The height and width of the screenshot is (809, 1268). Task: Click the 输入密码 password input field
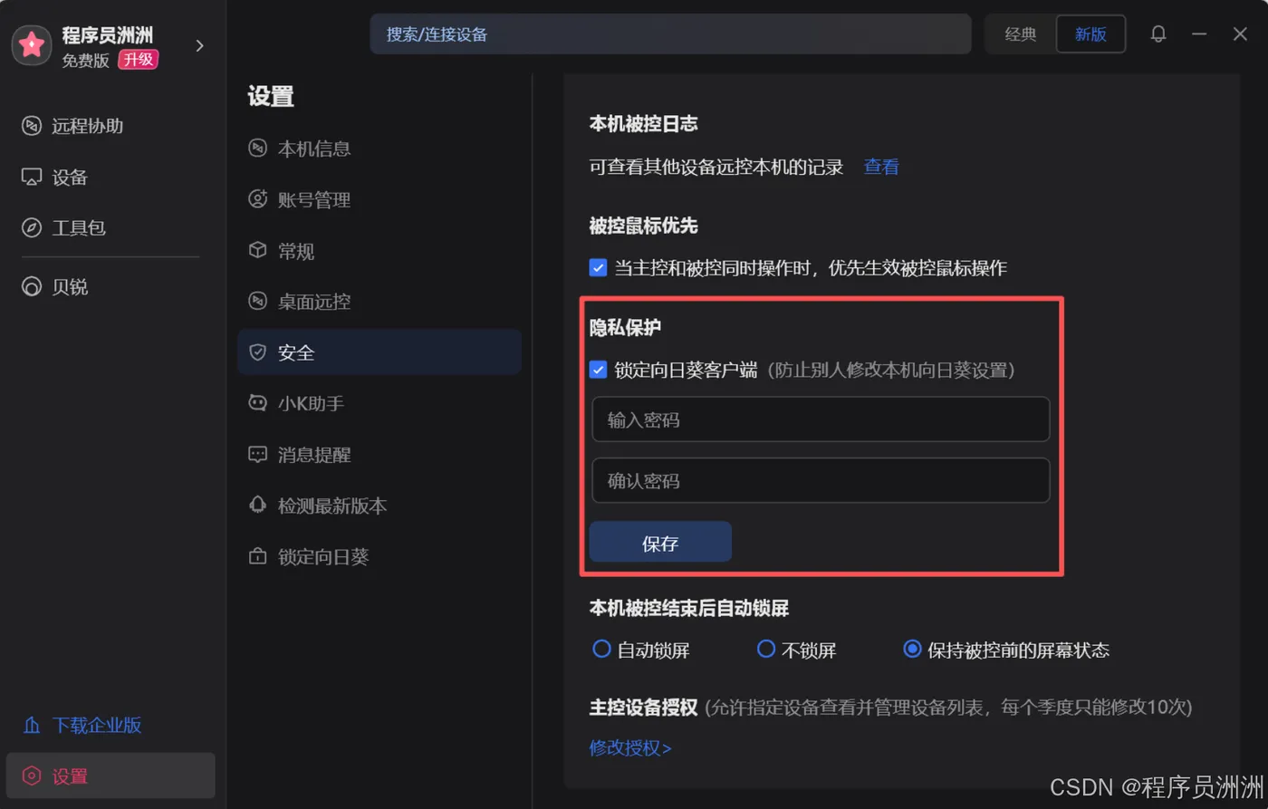[820, 419]
